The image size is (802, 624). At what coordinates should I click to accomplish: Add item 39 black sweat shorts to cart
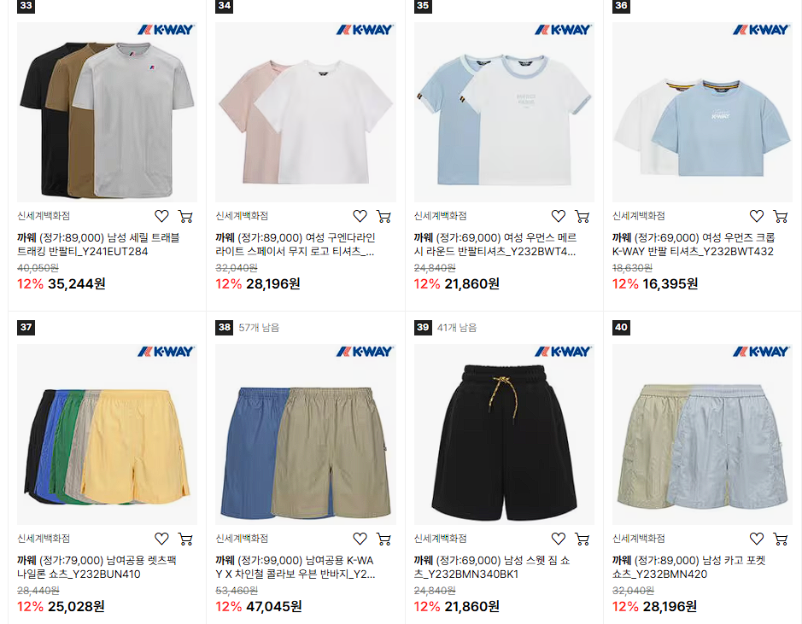pos(582,539)
